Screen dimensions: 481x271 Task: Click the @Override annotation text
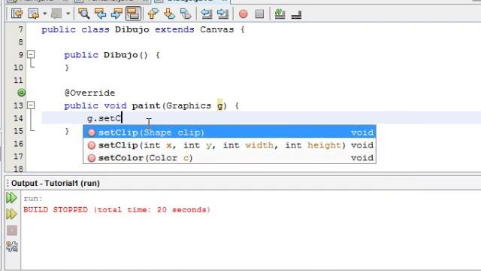[x=90, y=93]
